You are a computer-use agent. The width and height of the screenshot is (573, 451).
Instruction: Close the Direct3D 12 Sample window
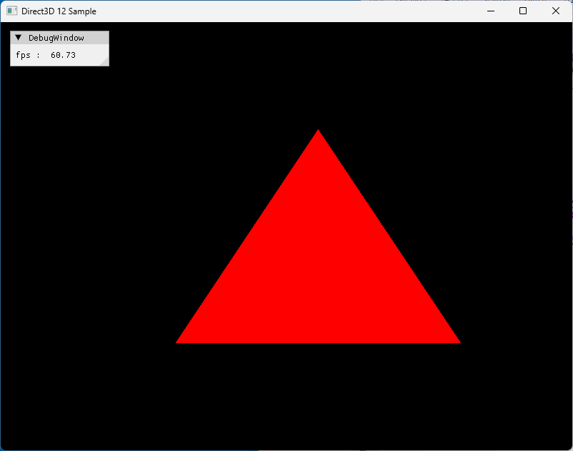[556, 11]
